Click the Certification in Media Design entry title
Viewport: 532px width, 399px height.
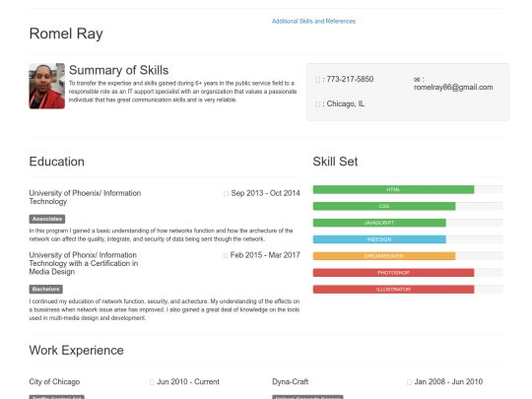click(x=84, y=263)
